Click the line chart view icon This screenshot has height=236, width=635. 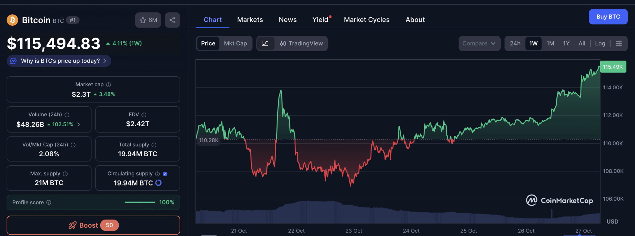[x=265, y=43]
